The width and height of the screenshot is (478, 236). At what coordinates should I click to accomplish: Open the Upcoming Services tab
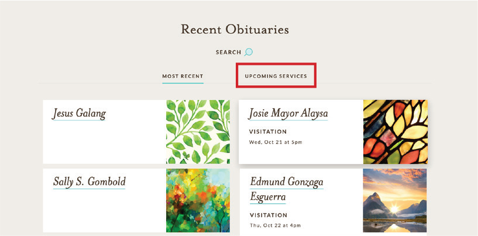point(276,76)
